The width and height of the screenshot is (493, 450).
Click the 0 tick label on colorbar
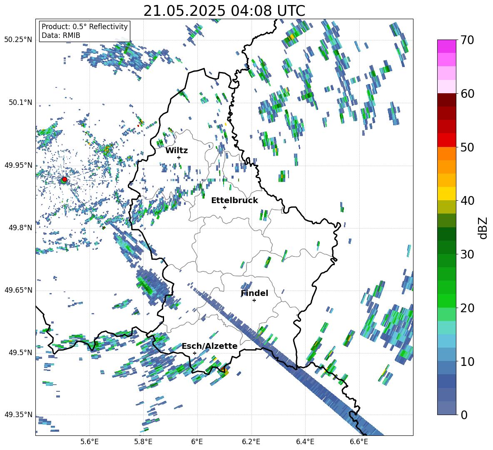(x=464, y=415)
